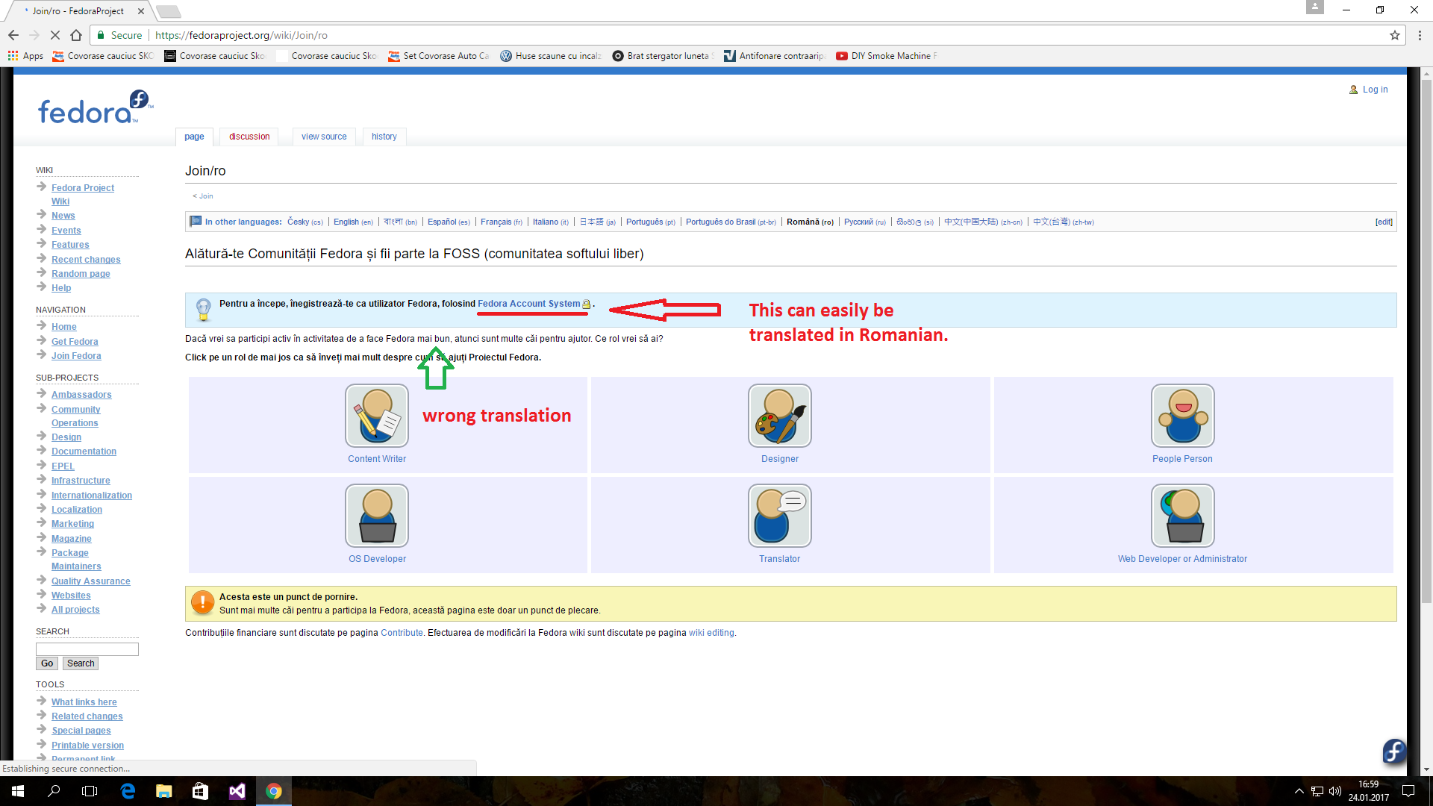Go to the browser home page icon
Image resolution: width=1433 pixels, height=806 pixels.
click(76, 35)
